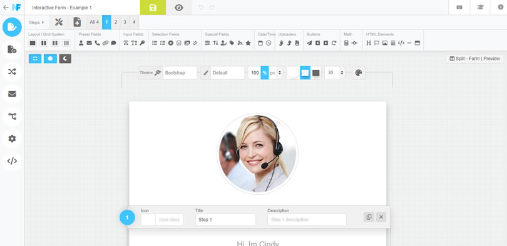
Task: Select white round form style swatch
Action: point(293,73)
